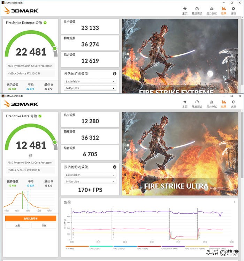
Task: Click green validation checkmark beside Fire Strike Extreme
Action: tap(45, 23)
